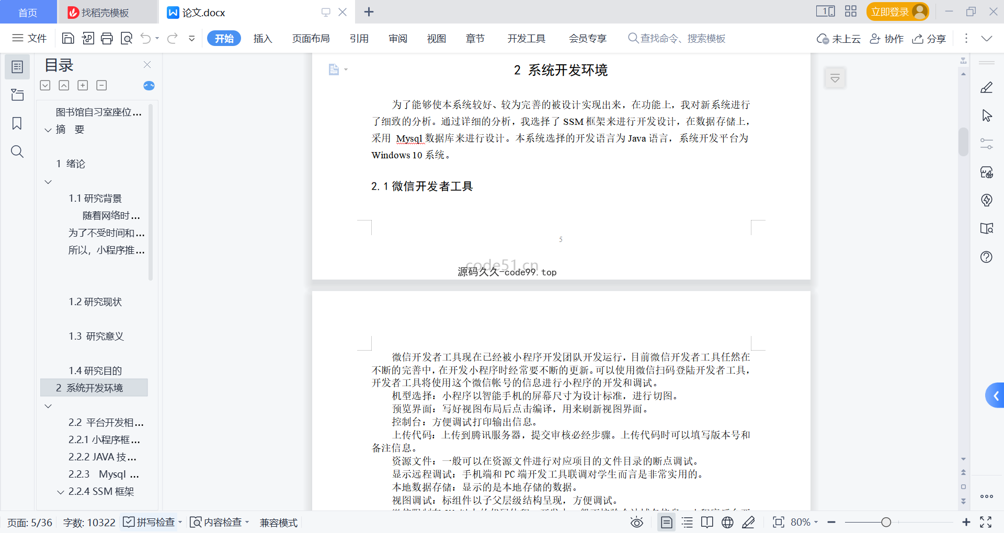Image resolution: width=1004 pixels, height=533 pixels.
Task: Click the 立即登录 login button
Action: point(897,11)
